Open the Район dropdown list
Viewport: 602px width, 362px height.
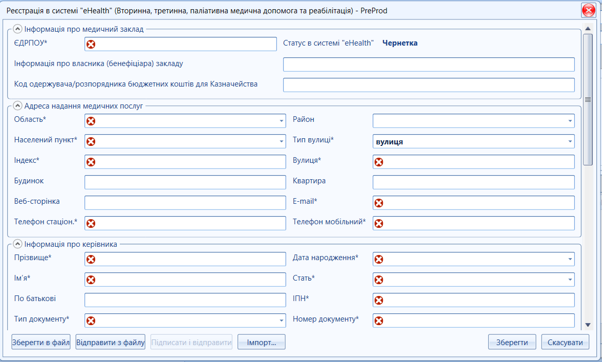[x=570, y=121]
